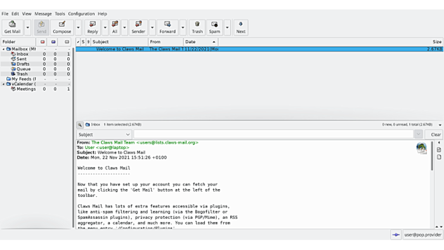
Task: Open Compose new message
Action: point(62,27)
